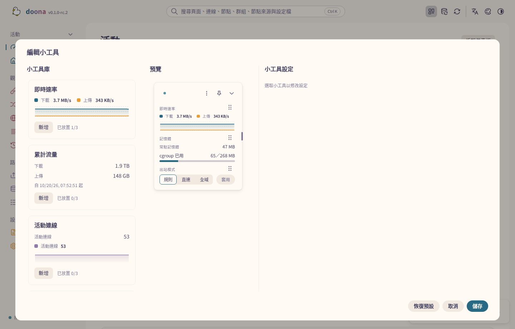Image resolution: width=515 pixels, height=329 pixels.
Task: Click the 148 GB upload value
Action: tap(121, 176)
